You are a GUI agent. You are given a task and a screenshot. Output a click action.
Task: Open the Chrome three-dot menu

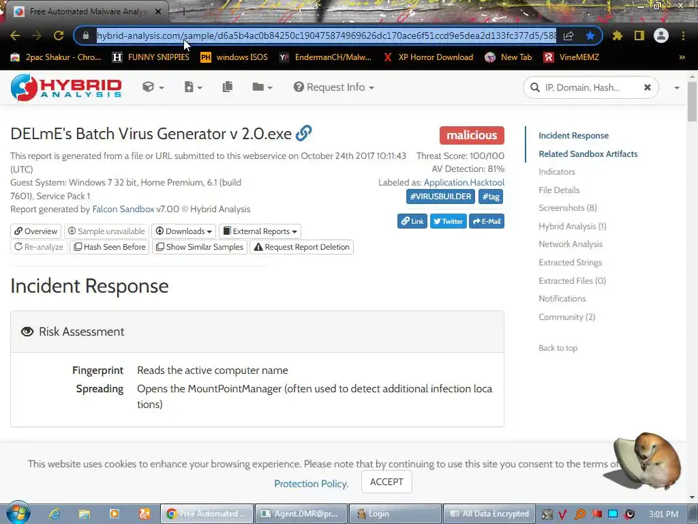click(x=683, y=35)
